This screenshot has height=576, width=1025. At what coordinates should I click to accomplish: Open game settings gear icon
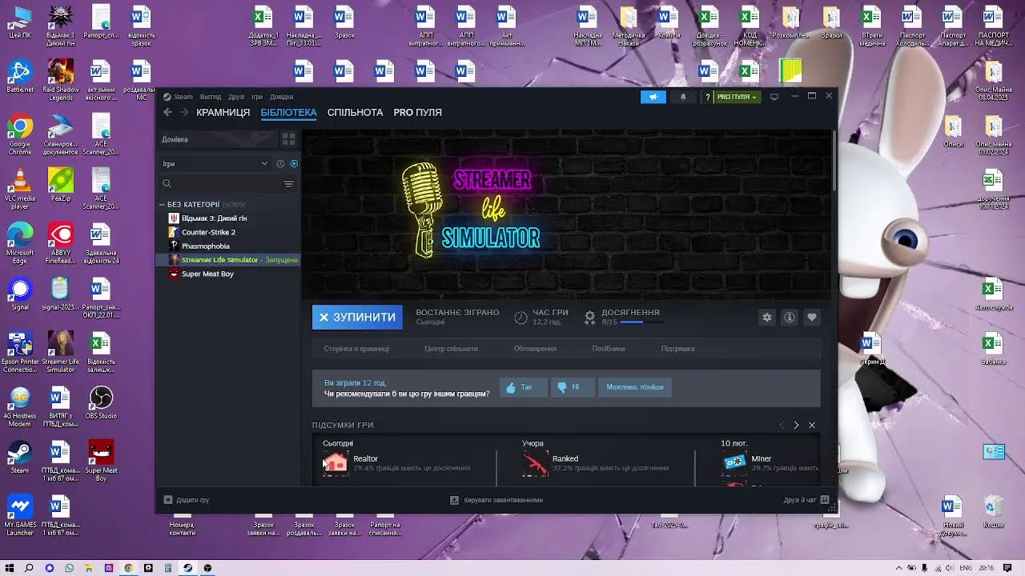[766, 318]
